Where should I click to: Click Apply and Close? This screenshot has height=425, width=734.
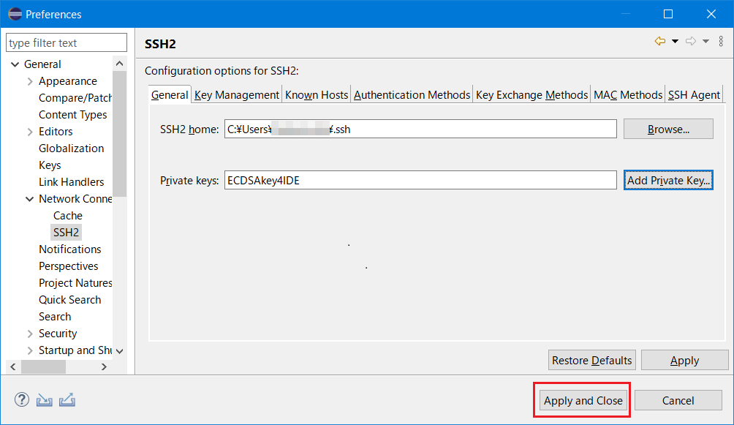point(581,400)
